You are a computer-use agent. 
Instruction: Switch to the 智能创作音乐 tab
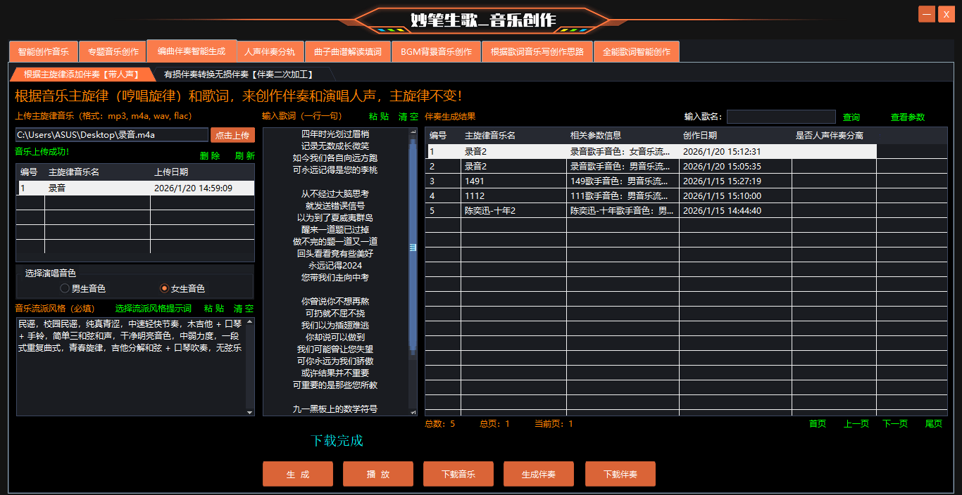[43, 52]
